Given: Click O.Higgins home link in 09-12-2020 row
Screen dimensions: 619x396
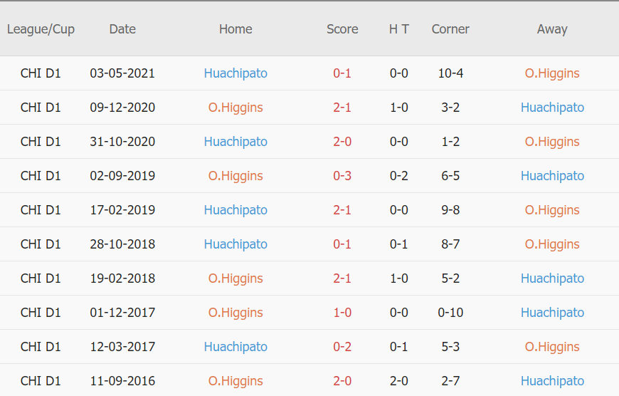Looking at the screenshot, I should 236,108.
